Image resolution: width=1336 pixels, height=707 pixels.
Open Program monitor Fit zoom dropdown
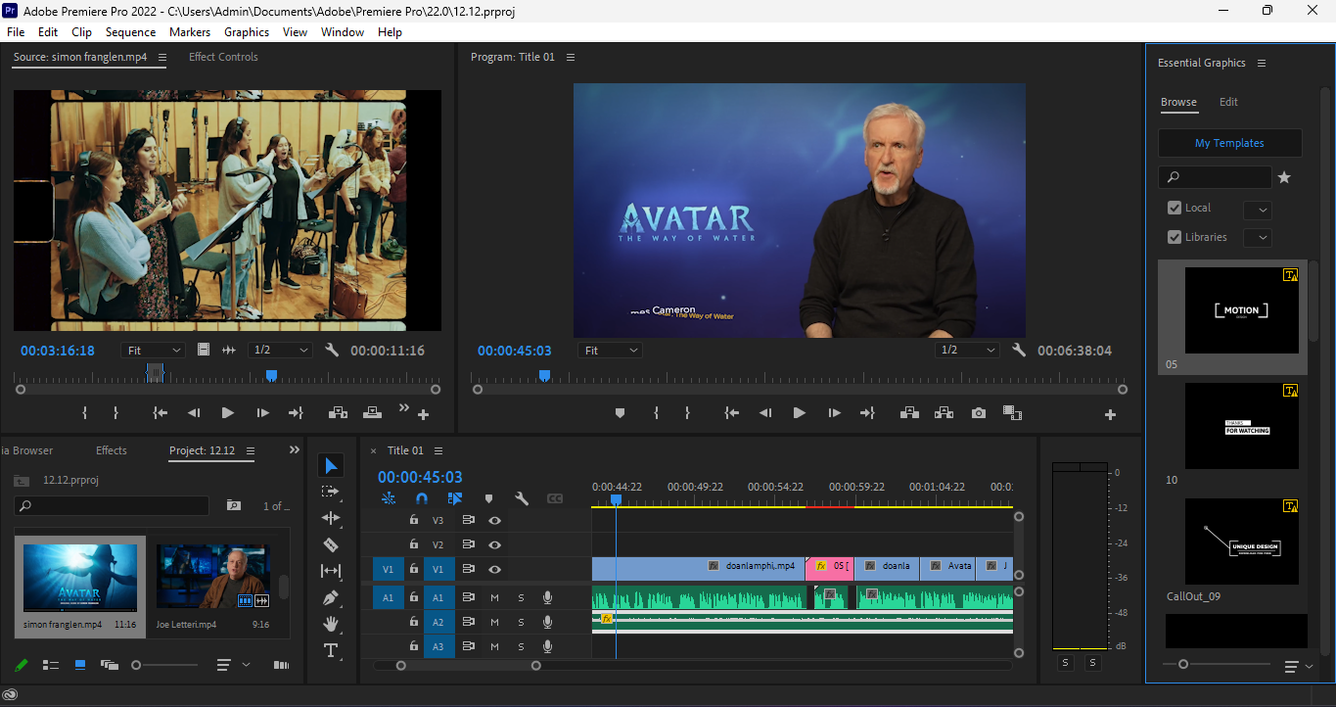tap(610, 350)
